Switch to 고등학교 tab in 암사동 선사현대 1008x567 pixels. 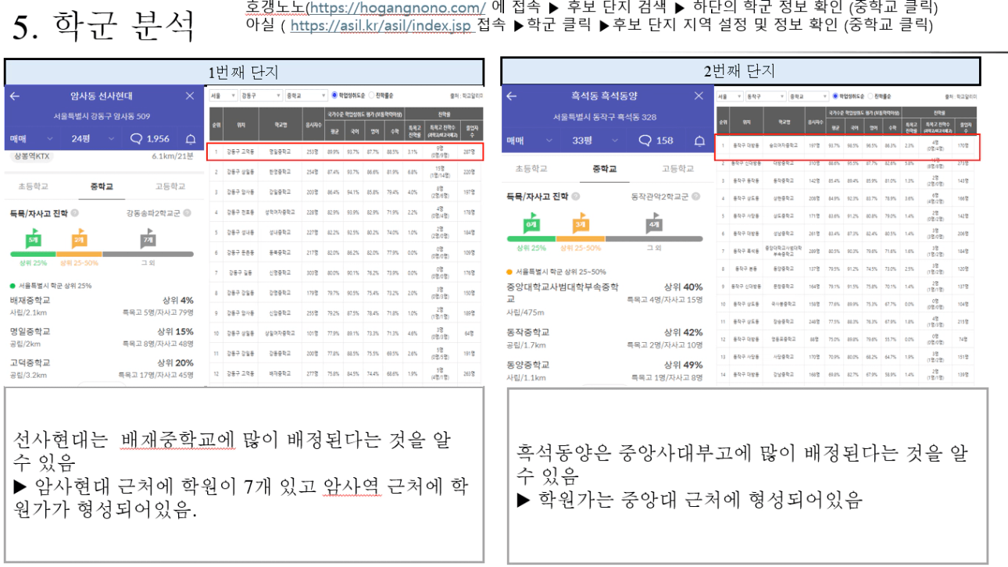170,187
